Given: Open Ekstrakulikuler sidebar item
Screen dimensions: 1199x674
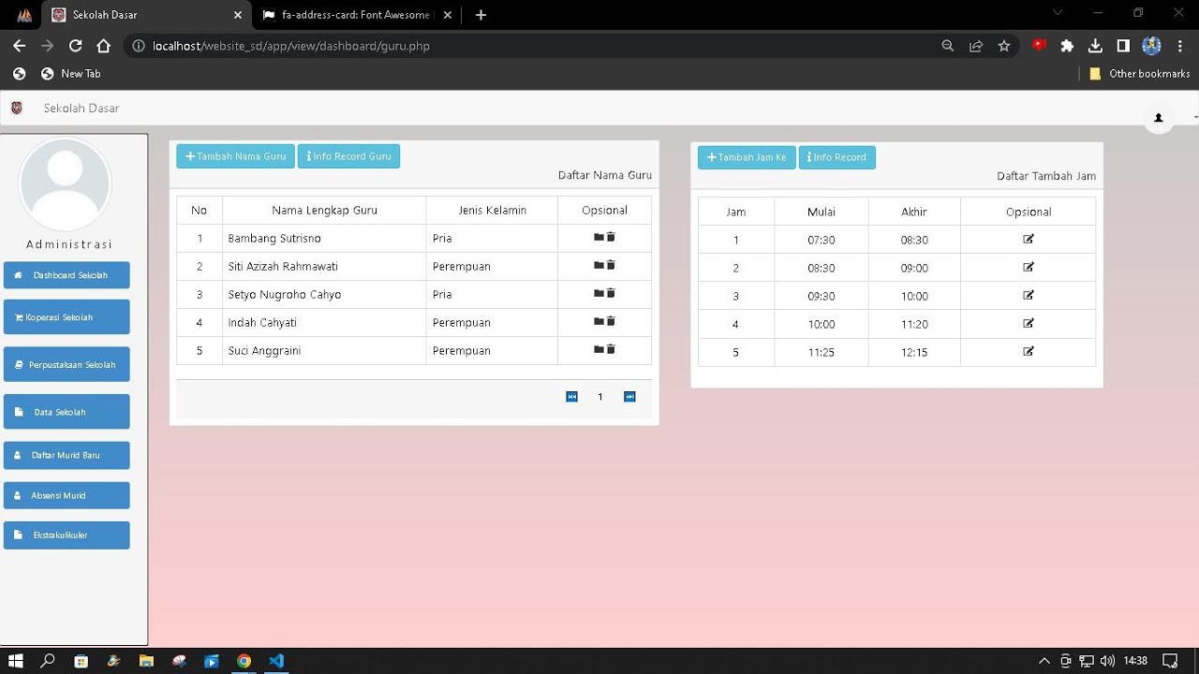Looking at the screenshot, I should (x=67, y=535).
